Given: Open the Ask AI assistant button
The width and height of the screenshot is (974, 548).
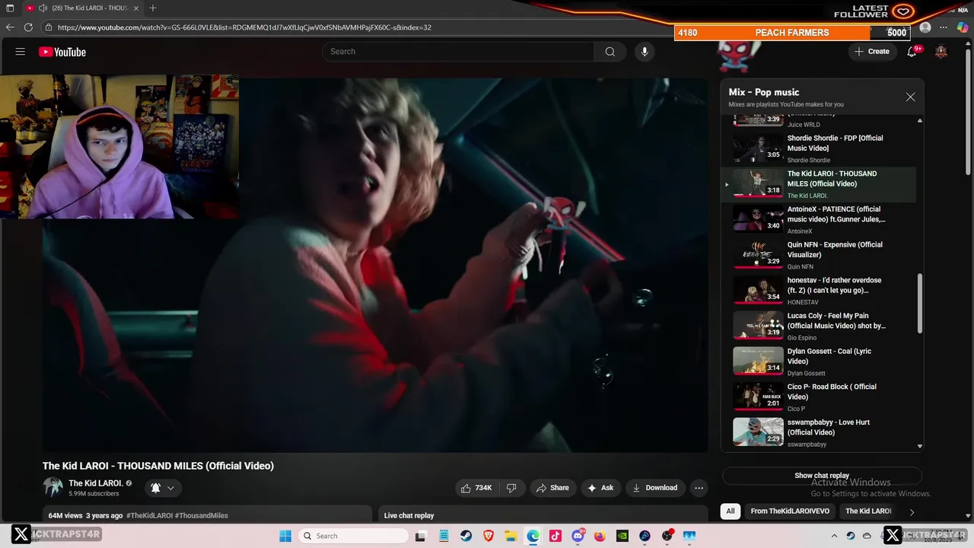Looking at the screenshot, I should [600, 488].
